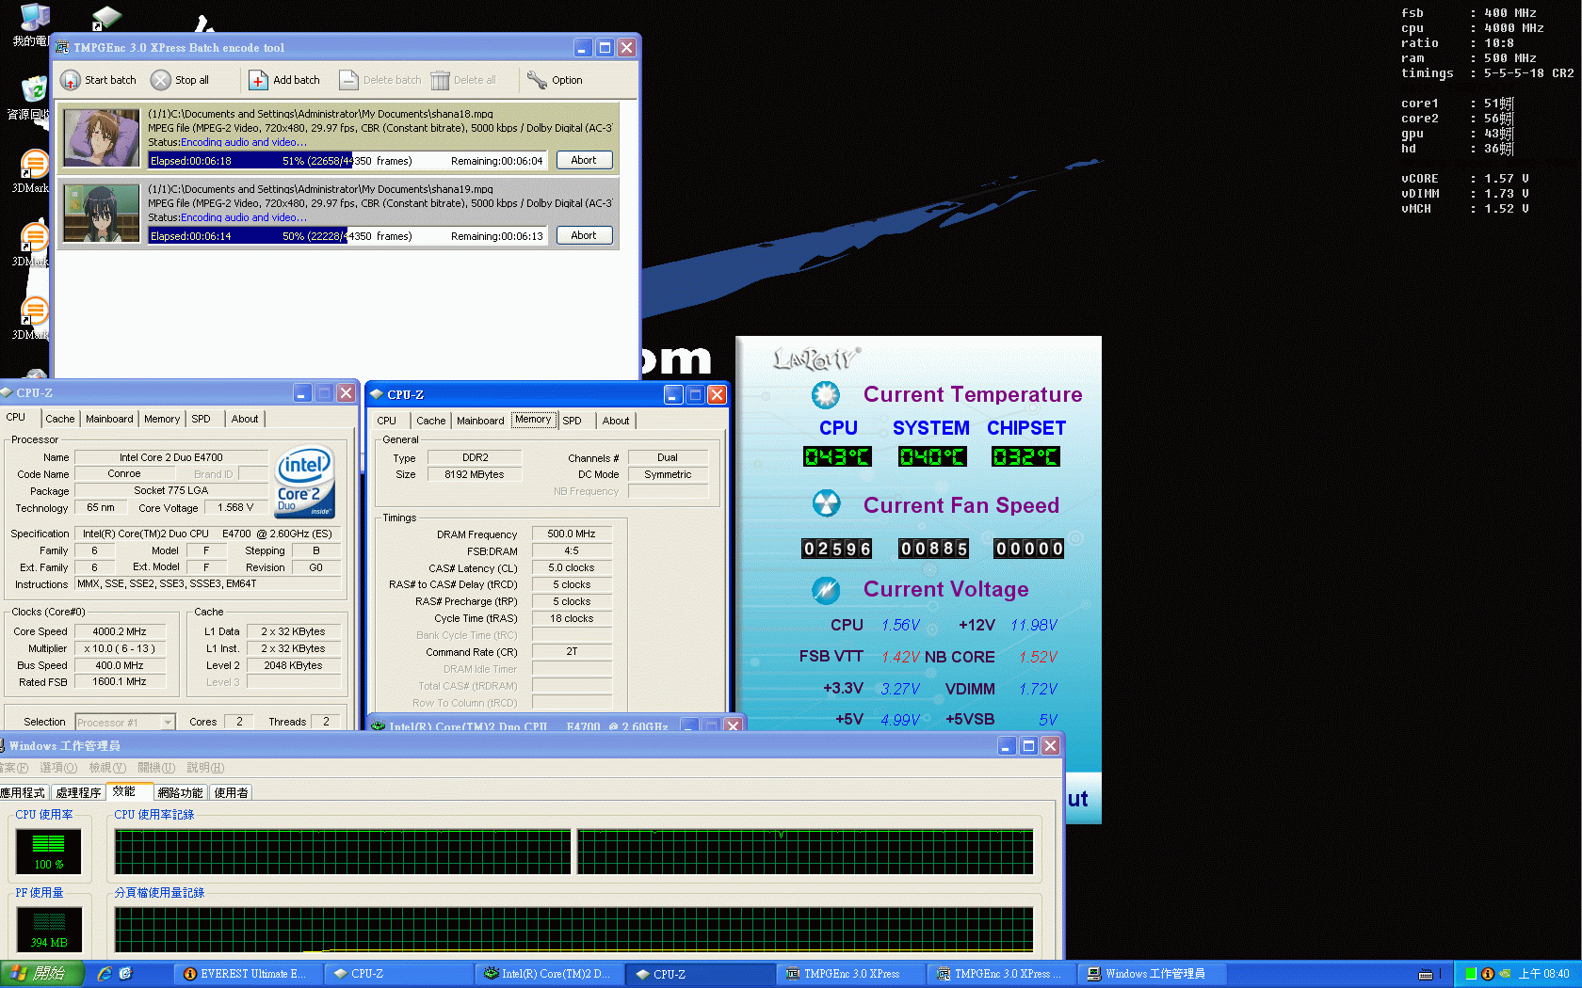Click the Command Rate 2T field
The height and width of the screenshot is (988, 1582).
coord(572,651)
